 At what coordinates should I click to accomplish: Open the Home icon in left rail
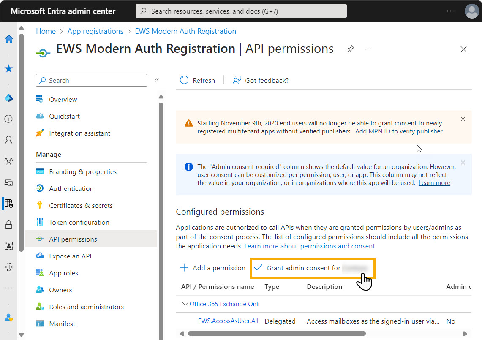[x=8, y=39]
